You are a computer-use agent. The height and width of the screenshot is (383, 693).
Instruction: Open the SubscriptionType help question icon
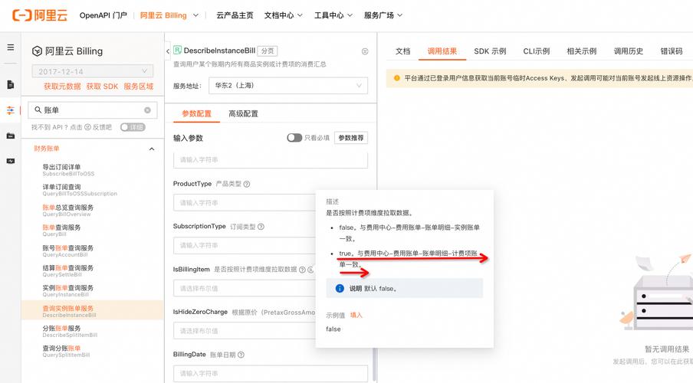[x=261, y=227]
